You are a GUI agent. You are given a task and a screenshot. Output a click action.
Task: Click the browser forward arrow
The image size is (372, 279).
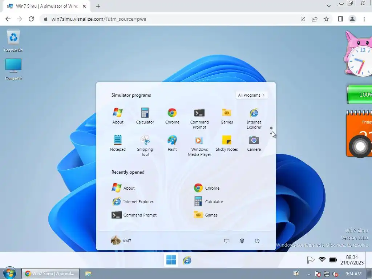click(20, 19)
